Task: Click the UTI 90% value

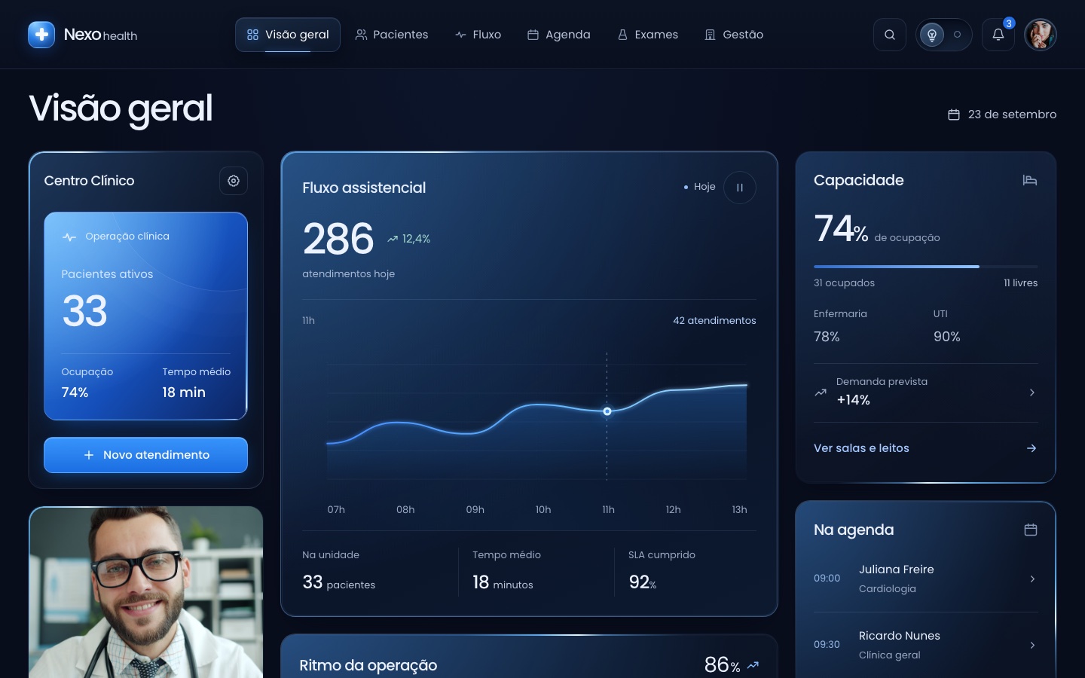Action: (x=947, y=337)
